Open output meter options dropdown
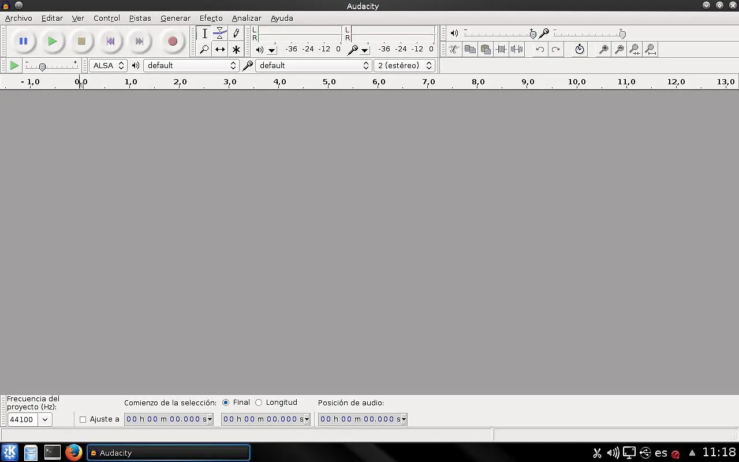 coord(272,50)
